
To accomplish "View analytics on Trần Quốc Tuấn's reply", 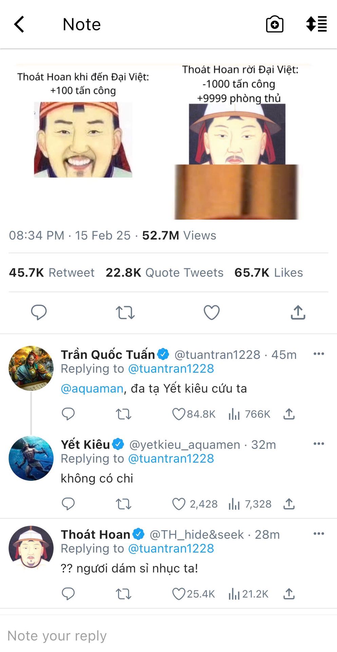I will [249, 414].
